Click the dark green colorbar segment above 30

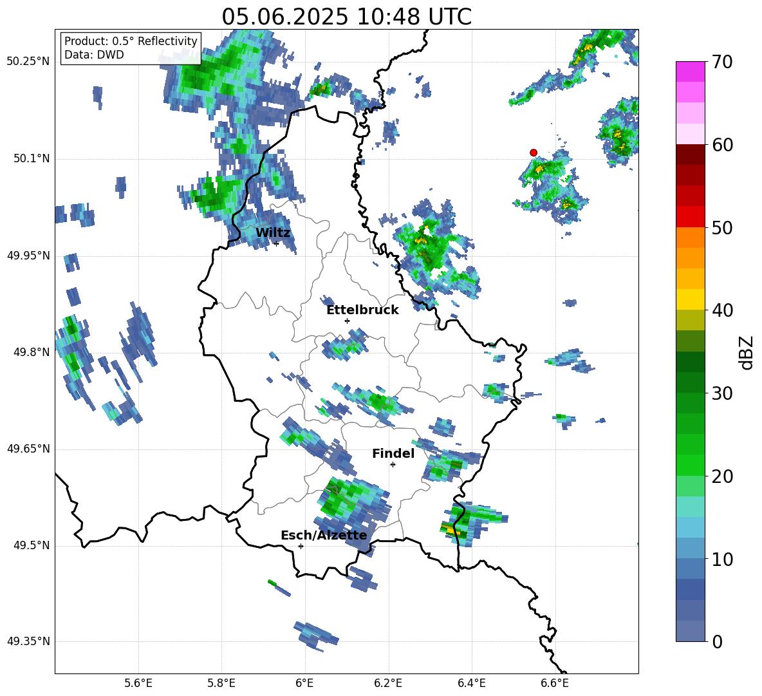tap(690, 382)
